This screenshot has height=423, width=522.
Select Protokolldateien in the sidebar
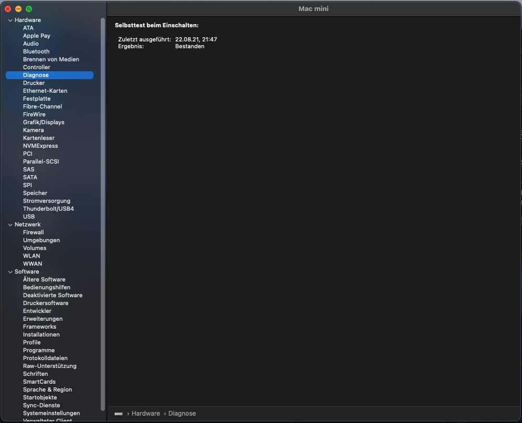pyautogui.click(x=45, y=358)
